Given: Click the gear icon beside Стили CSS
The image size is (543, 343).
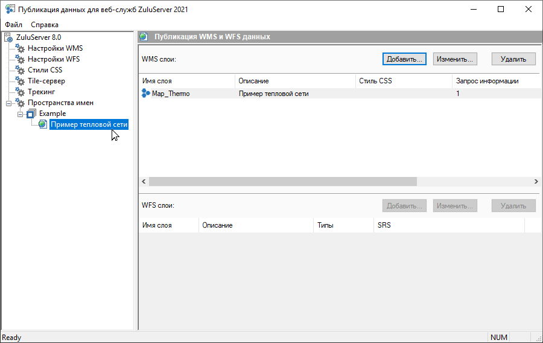Looking at the screenshot, I should click(x=21, y=70).
